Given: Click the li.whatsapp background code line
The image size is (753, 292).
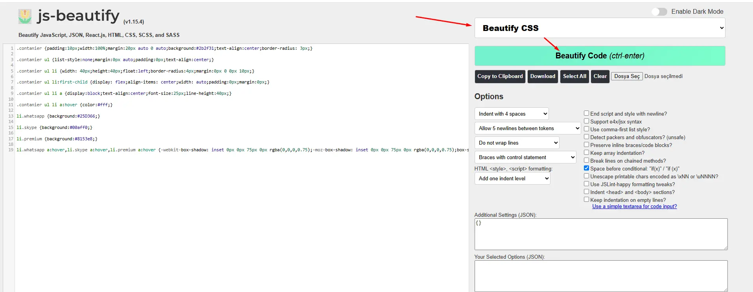Looking at the screenshot, I should pos(58,116).
